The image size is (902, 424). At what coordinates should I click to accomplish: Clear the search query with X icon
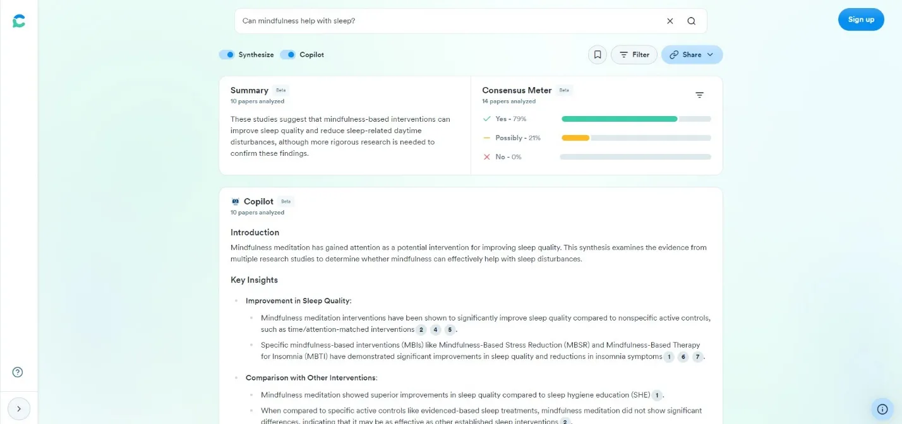[670, 21]
